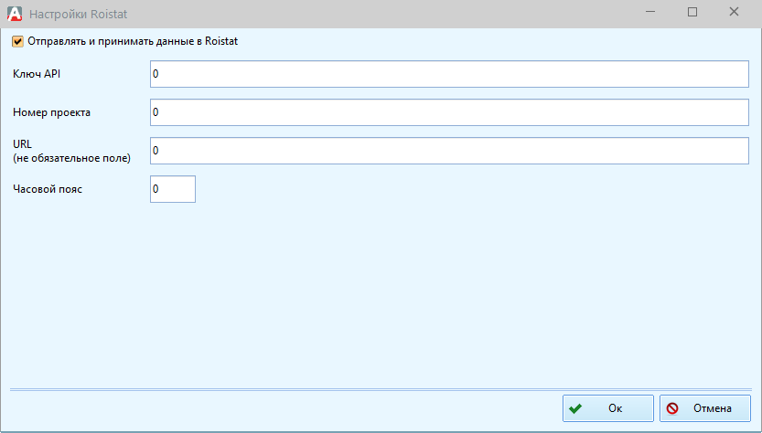Minimize the Настройки Roistat window
The width and height of the screenshot is (762, 433).
click(649, 13)
